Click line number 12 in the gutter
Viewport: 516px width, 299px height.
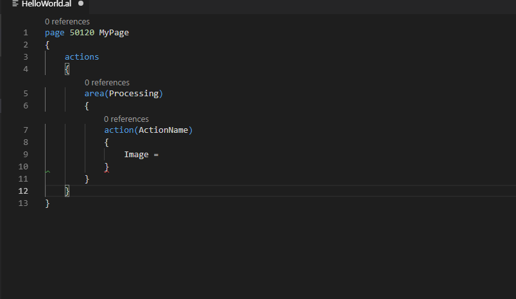[23, 191]
